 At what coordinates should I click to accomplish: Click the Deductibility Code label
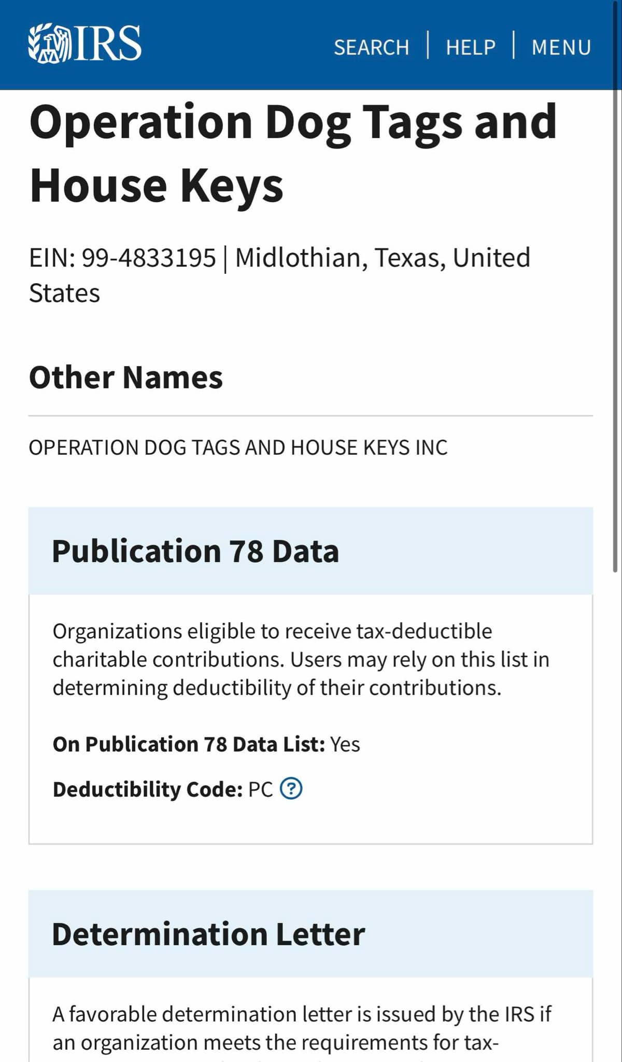[x=148, y=789]
